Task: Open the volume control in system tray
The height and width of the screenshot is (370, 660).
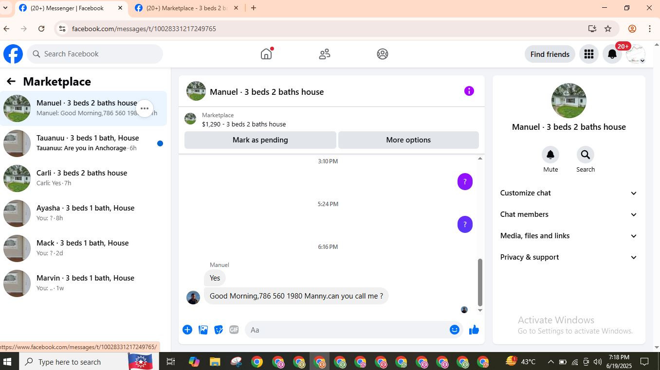Action: [597, 362]
